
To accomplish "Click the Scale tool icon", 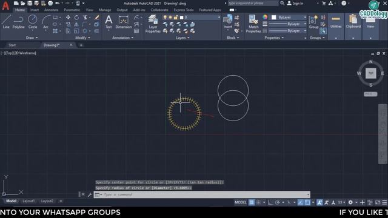I will (x=76, y=31).
